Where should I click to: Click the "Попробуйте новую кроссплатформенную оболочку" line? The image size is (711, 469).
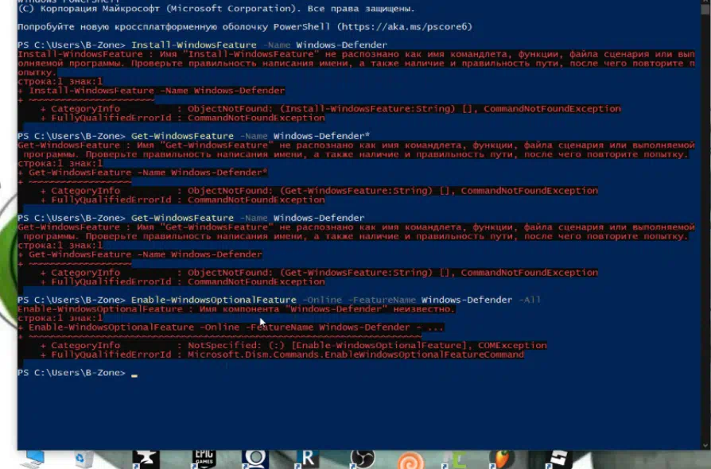coord(245,27)
